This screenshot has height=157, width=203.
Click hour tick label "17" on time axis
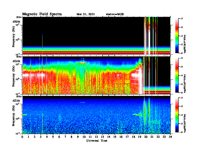pyautogui.click(x=127, y=137)
